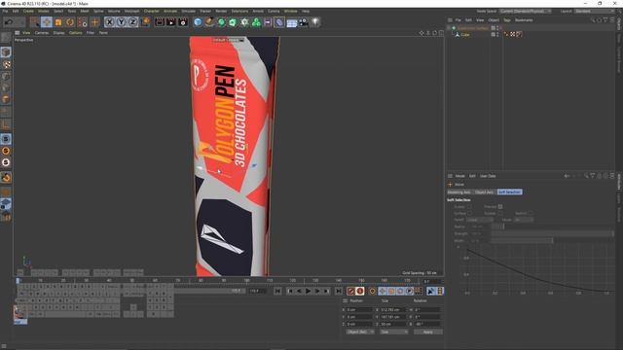Open the Create menu

point(28,11)
